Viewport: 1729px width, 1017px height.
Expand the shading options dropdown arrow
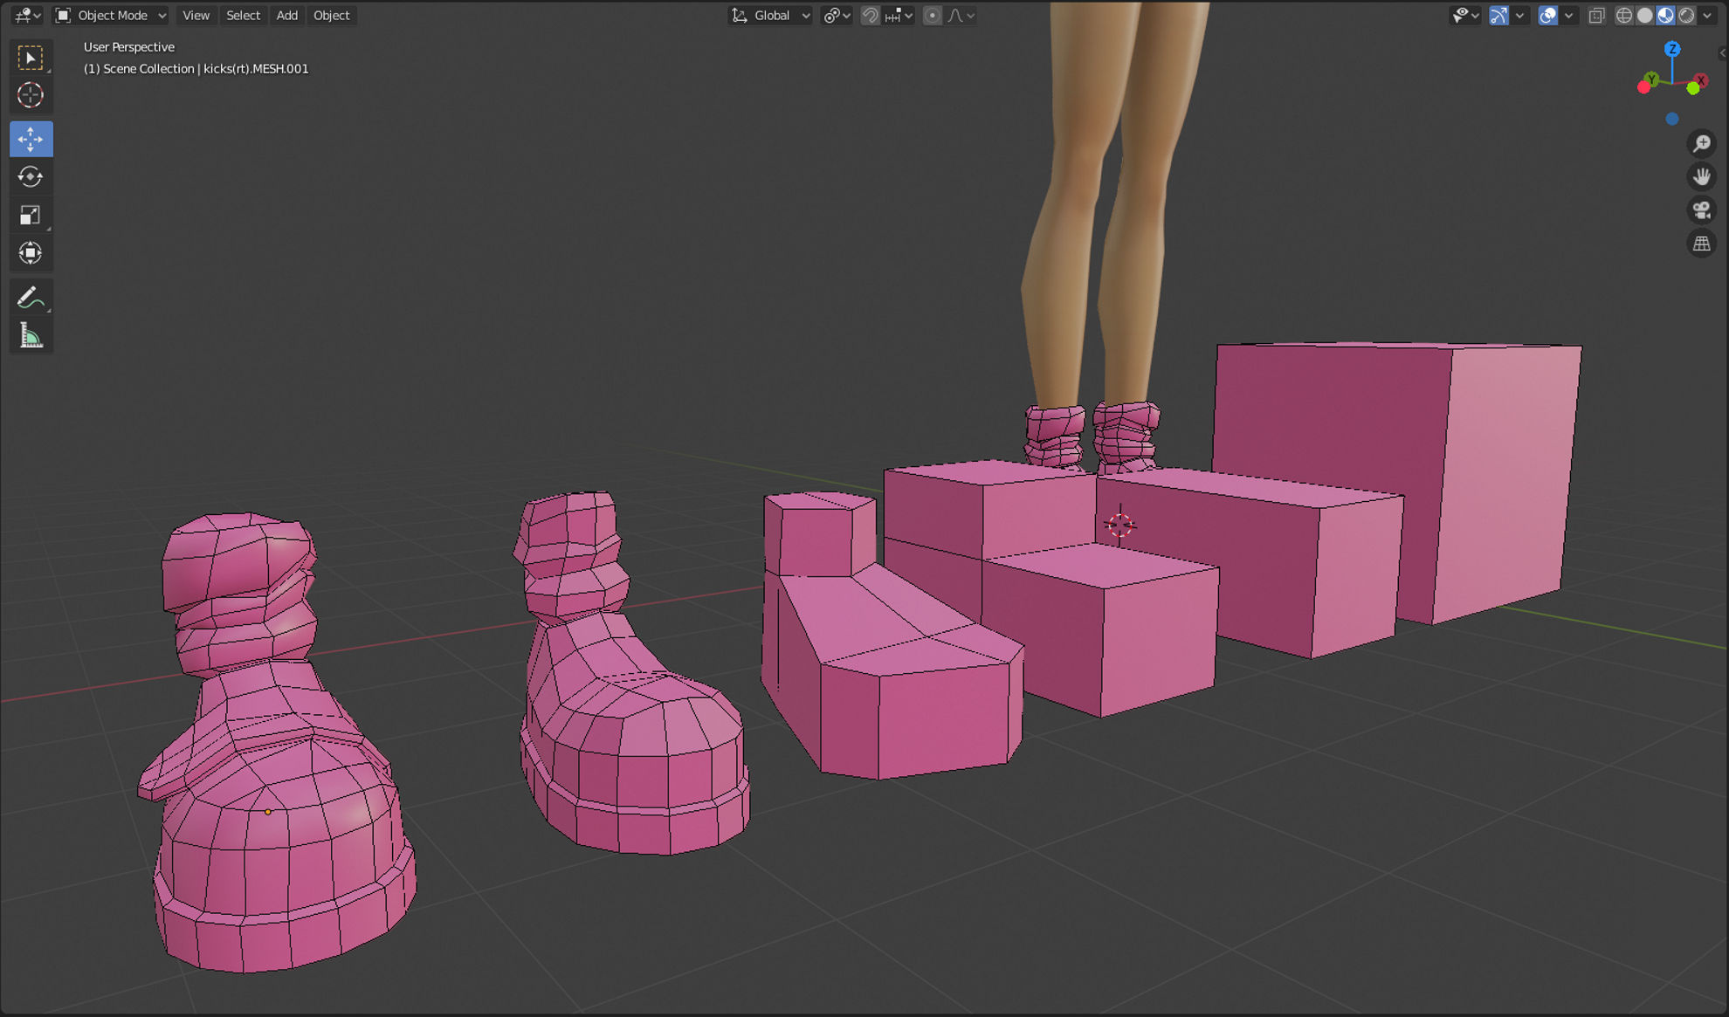pyautogui.click(x=1708, y=16)
